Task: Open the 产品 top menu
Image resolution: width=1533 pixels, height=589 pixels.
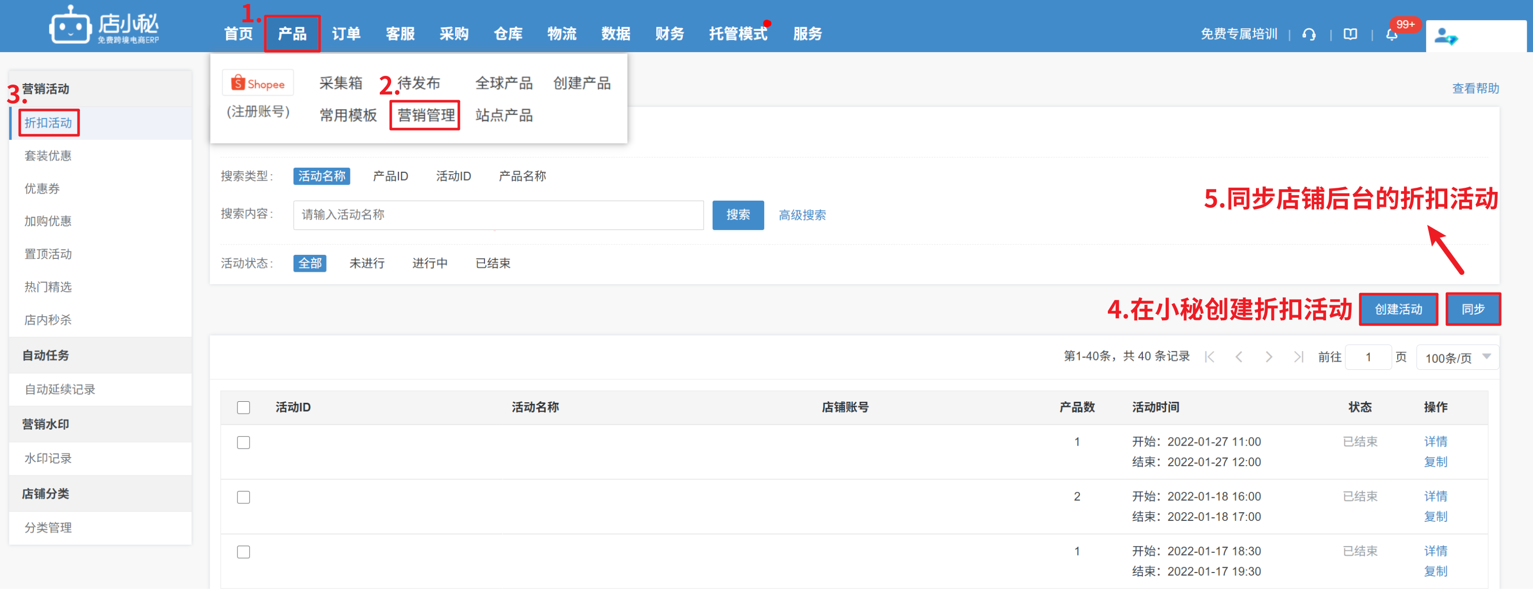Action: pos(292,34)
